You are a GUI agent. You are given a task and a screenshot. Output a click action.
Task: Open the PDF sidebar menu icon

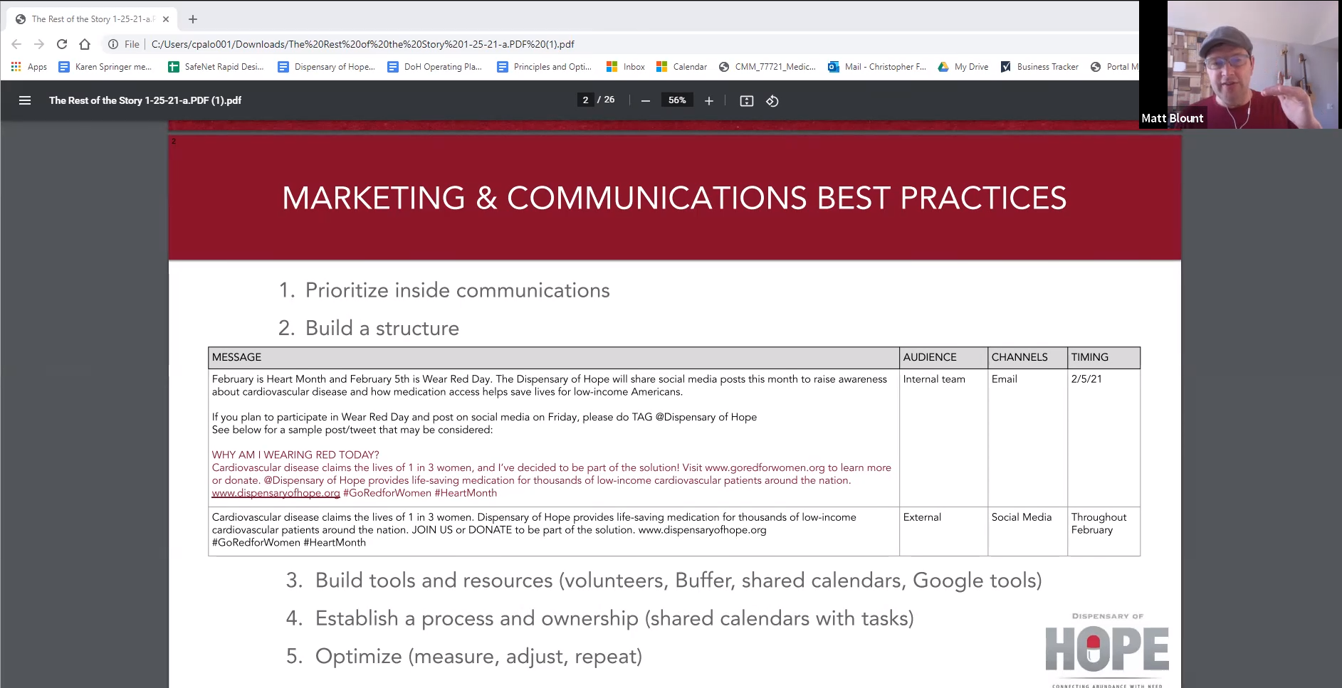click(25, 100)
